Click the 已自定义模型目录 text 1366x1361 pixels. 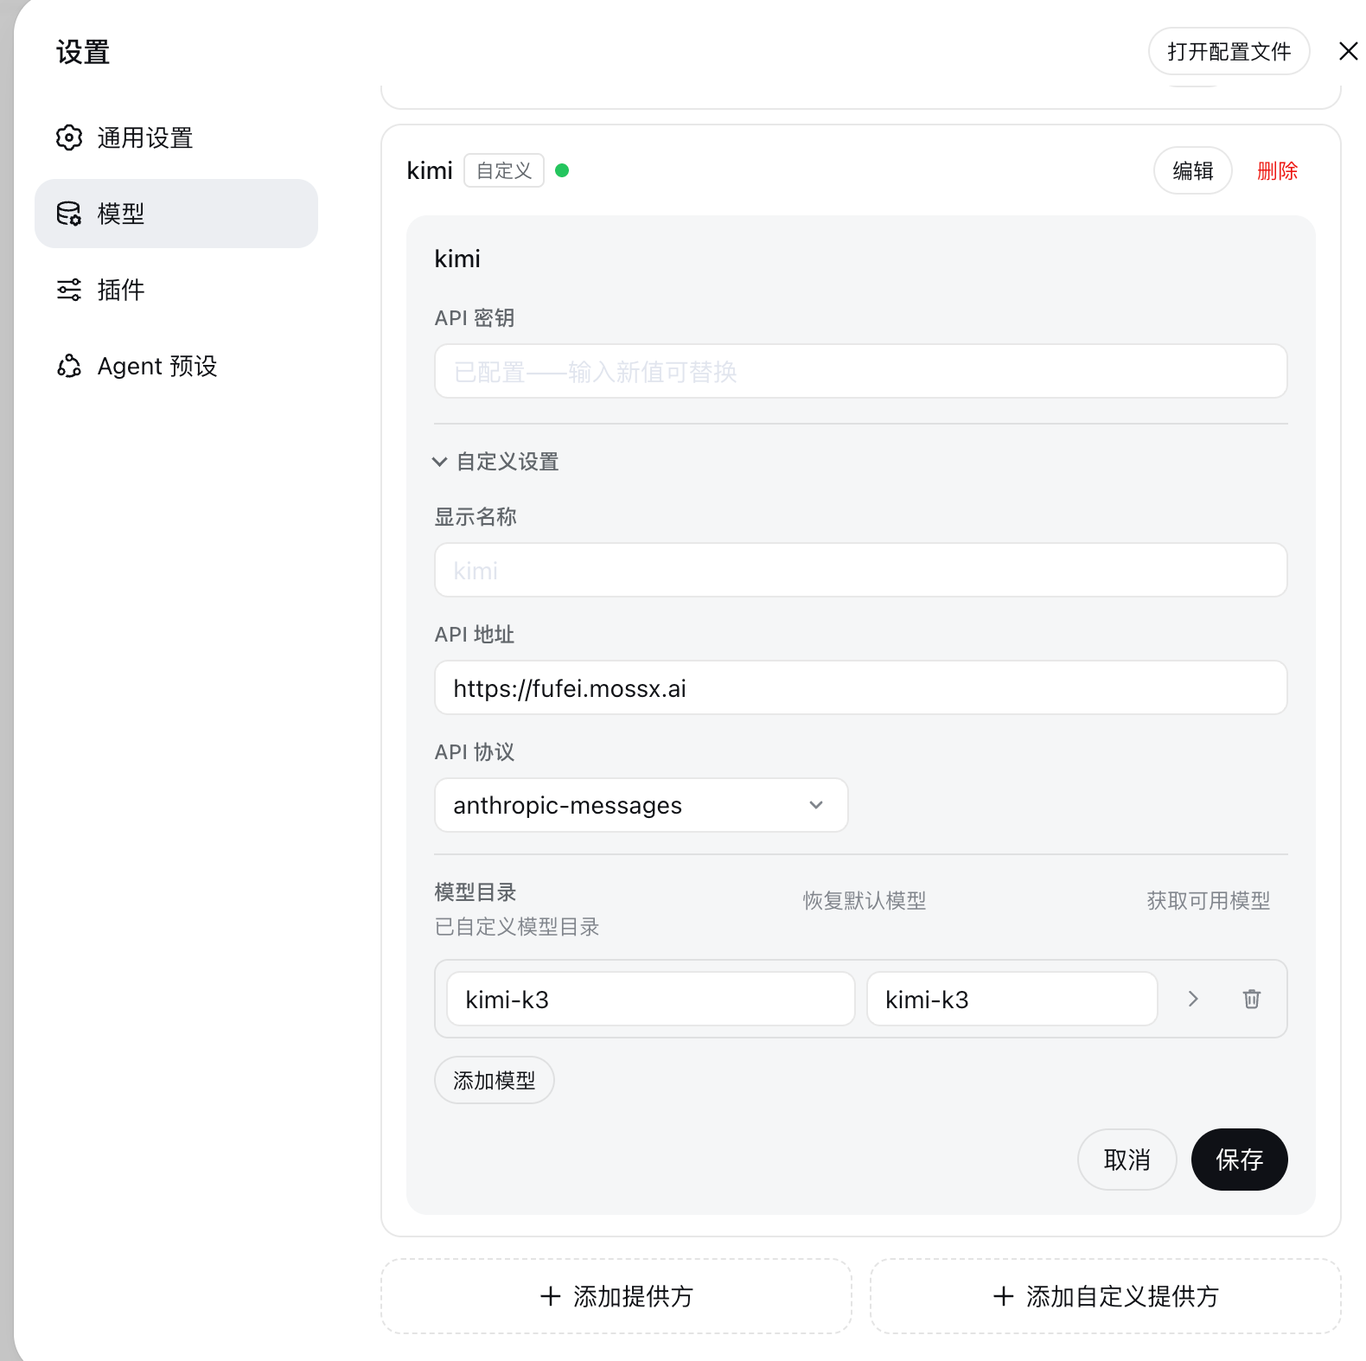pyautogui.click(x=517, y=927)
